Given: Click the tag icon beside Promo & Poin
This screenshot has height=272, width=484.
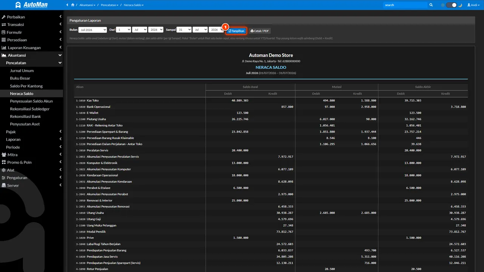Looking at the screenshot, I should tap(4, 162).
